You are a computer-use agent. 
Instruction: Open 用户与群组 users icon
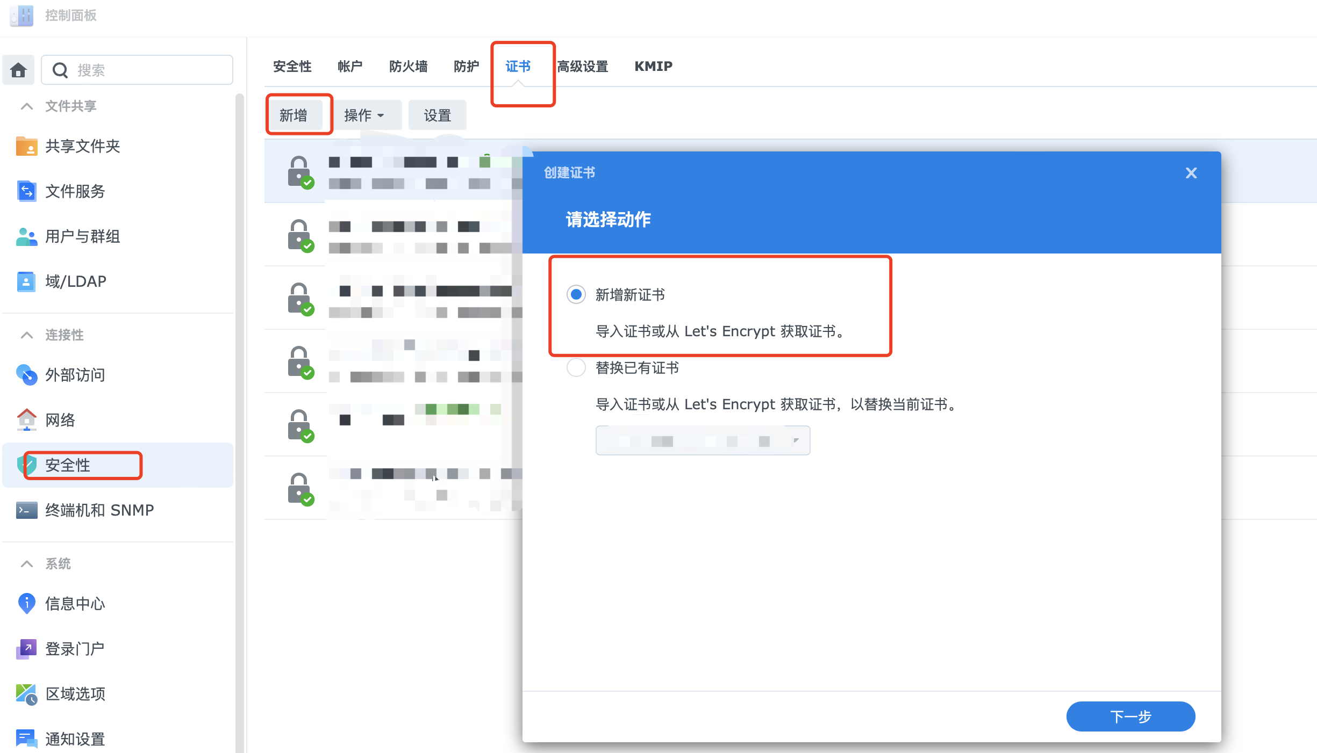[26, 236]
